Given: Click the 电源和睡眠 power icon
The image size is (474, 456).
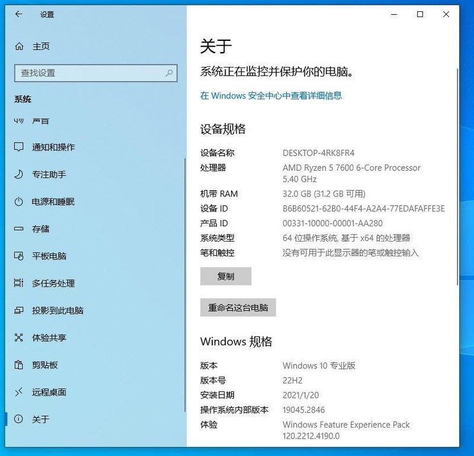Looking at the screenshot, I should pos(18,202).
